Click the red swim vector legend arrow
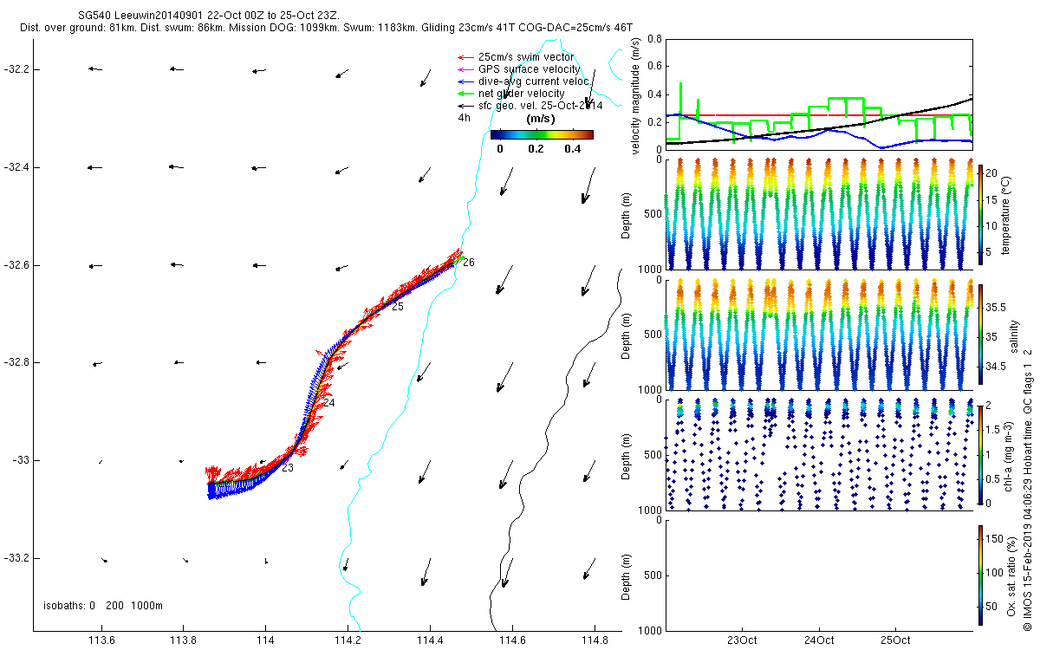This screenshot has width=1040, height=650. point(464,57)
